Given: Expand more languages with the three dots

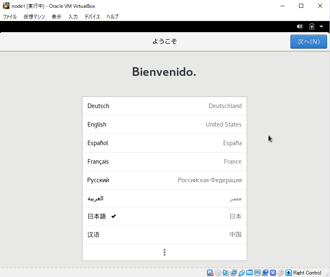Looking at the screenshot, I should click(x=165, y=252).
